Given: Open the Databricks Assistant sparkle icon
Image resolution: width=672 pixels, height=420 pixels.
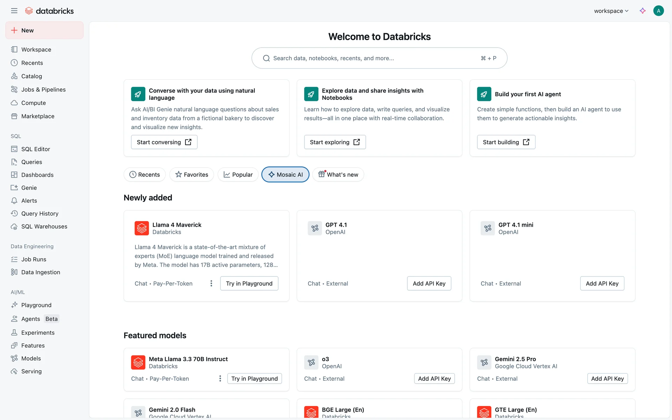Looking at the screenshot, I should click(643, 11).
